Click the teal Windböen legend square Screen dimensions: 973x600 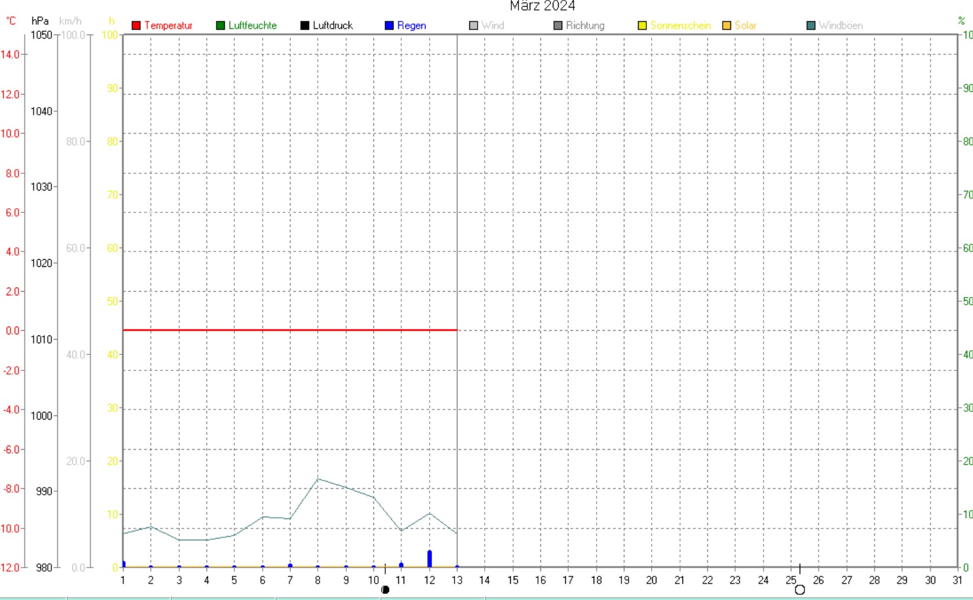click(811, 25)
